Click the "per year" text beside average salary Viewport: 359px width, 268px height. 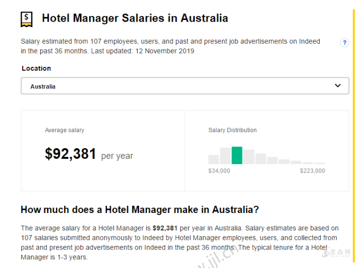[117, 156]
